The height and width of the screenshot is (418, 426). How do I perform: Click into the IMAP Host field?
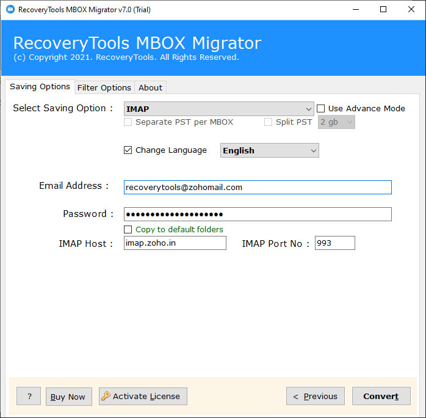(x=175, y=243)
